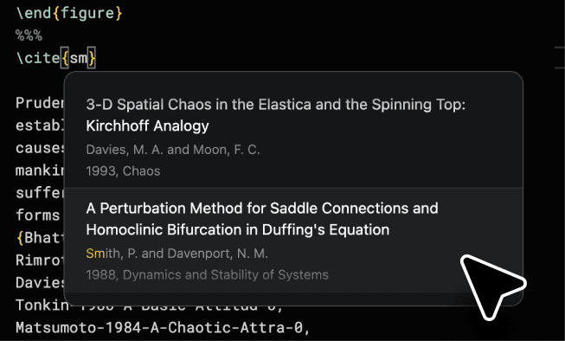Click the Homoclinic Bifurcation in Duffing's Equation text
Screen dimensions: 565x341
tap(238, 229)
